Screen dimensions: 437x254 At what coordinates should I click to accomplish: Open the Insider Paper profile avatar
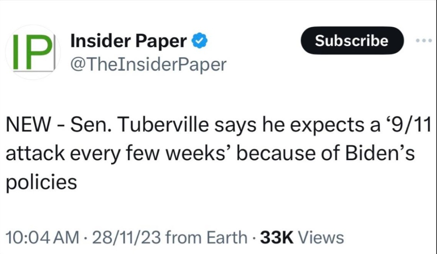point(33,52)
